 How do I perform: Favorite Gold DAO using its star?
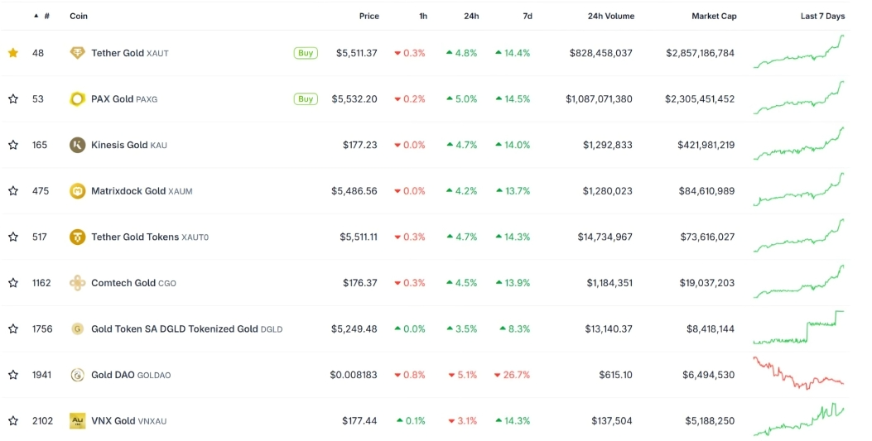click(12, 375)
